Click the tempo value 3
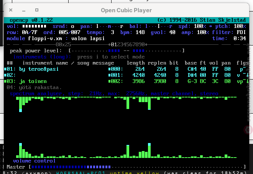 pos(112,32)
